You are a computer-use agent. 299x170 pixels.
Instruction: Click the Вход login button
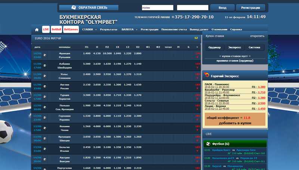(x=222, y=8)
